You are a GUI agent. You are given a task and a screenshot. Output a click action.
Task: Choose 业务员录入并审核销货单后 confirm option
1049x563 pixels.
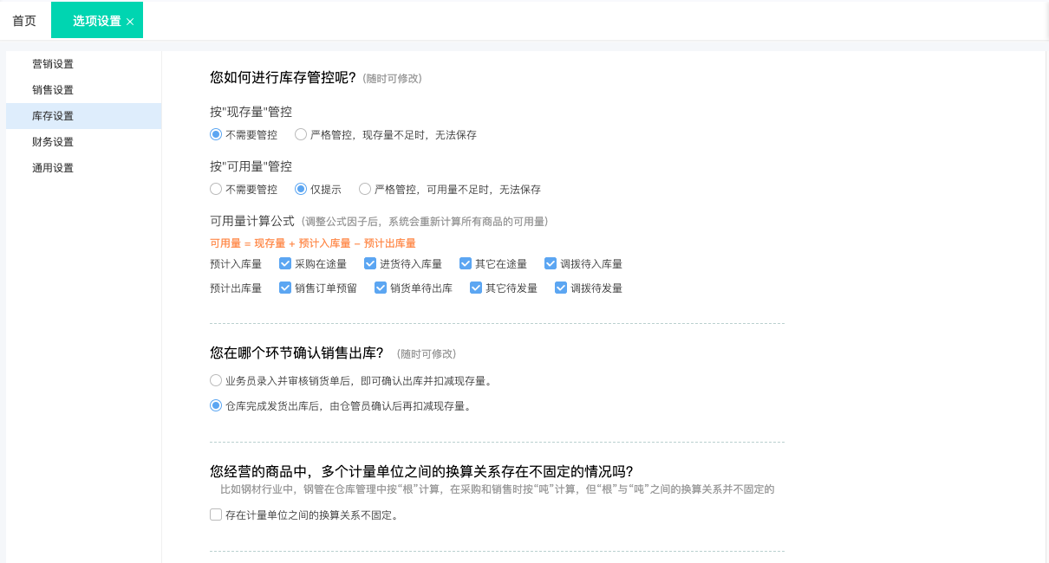pos(216,380)
